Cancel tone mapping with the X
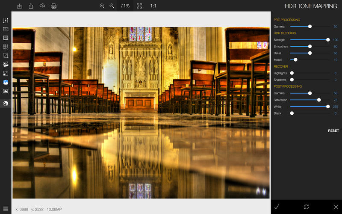This screenshot has height=214, width=342. coord(336,207)
